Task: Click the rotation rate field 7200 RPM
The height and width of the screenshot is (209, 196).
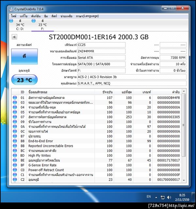Action: [173, 58]
